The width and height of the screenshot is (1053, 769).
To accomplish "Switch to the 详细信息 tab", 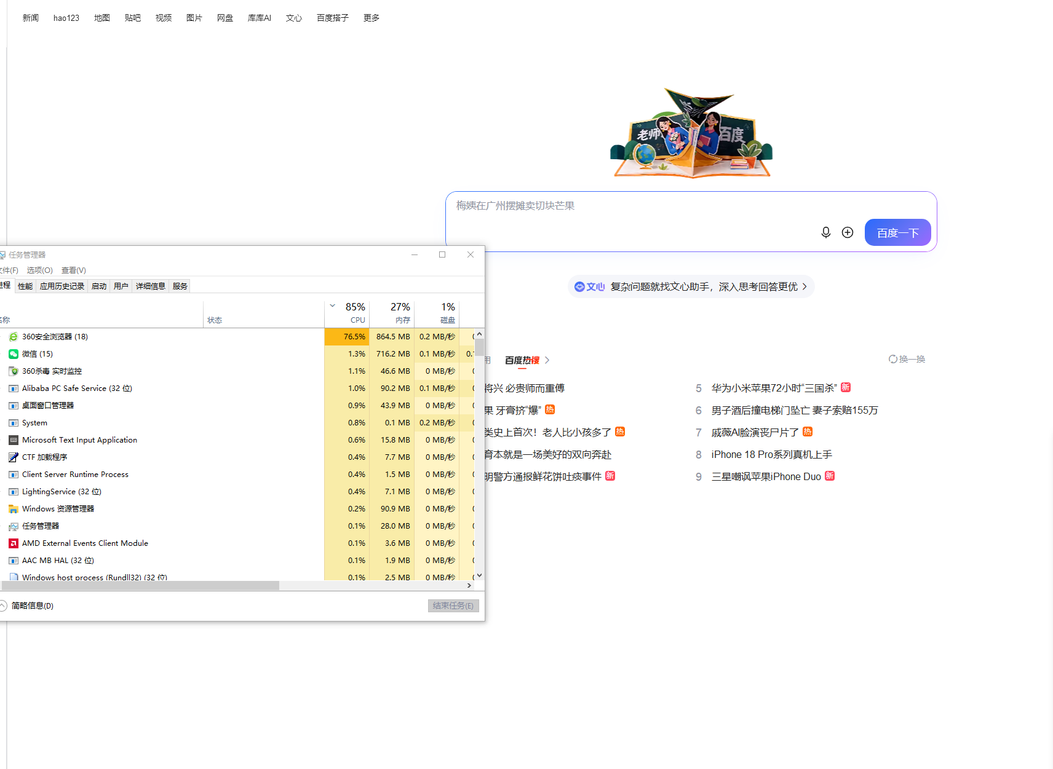I will click(151, 286).
